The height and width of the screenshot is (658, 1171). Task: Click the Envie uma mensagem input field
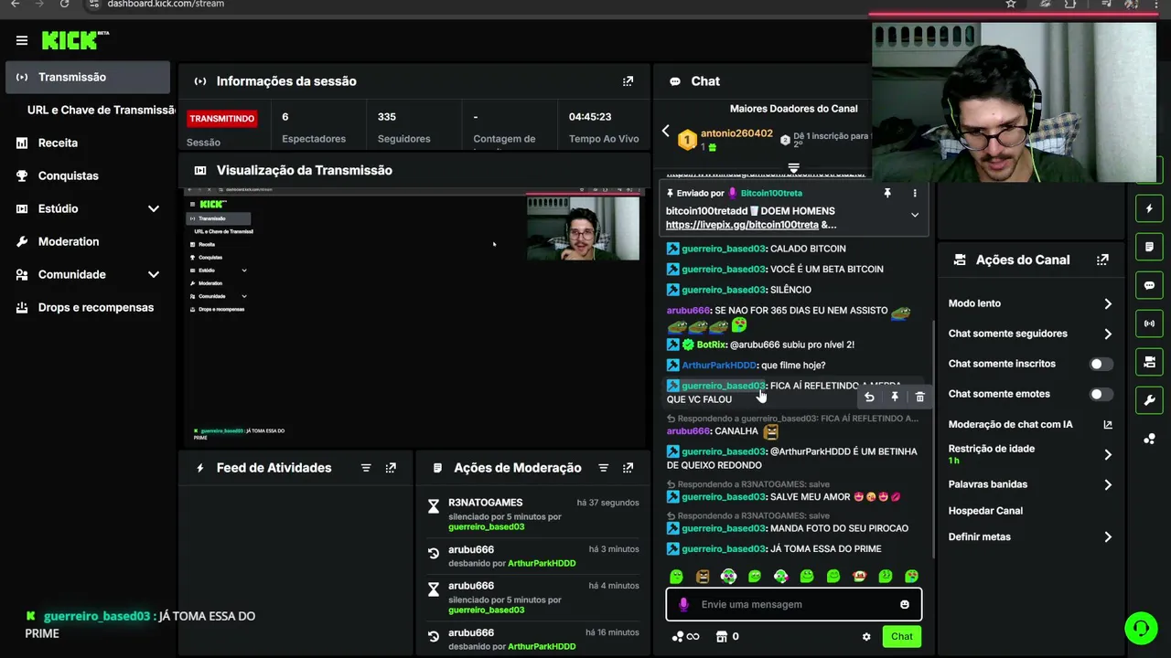794,604
